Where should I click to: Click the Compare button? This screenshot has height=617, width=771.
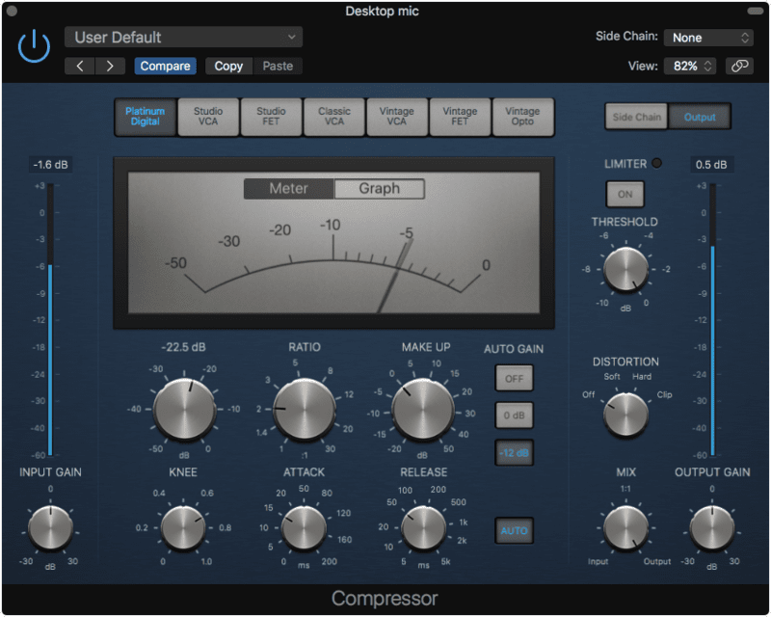click(x=165, y=66)
